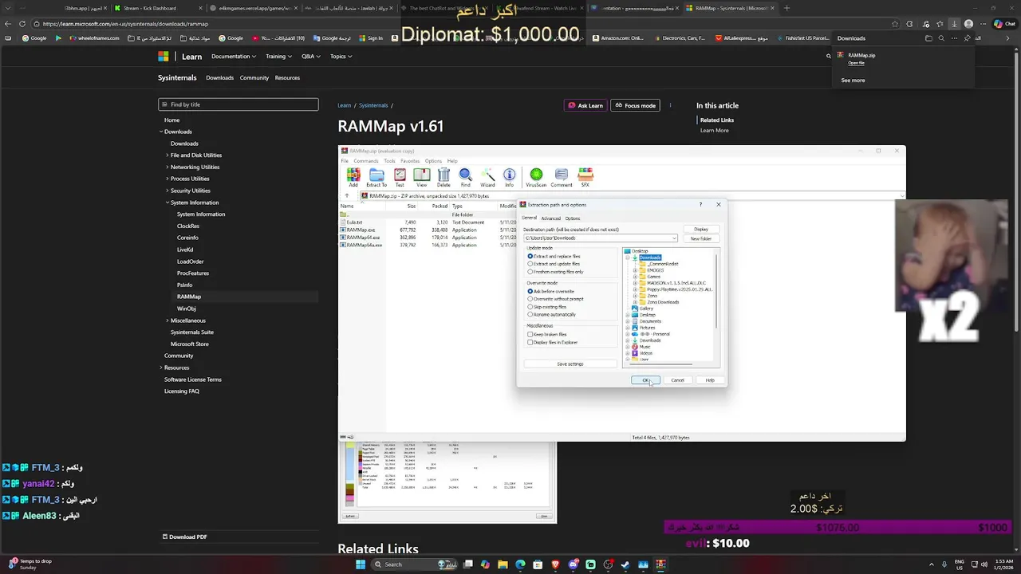This screenshot has height=574, width=1021.
Task: Click the SFX toolbar icon
Action: coord(585,177)
